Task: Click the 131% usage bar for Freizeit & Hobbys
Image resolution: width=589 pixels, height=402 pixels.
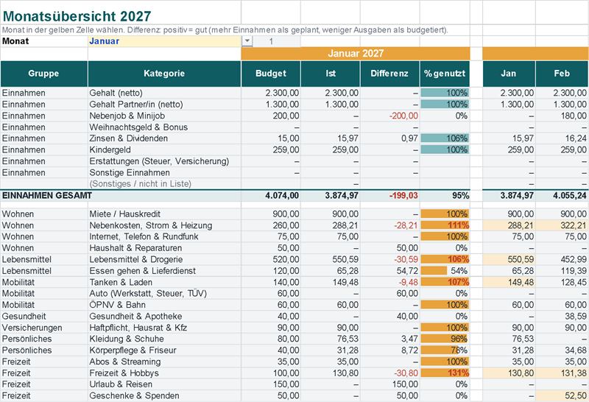Action: [x=445, y=373]
